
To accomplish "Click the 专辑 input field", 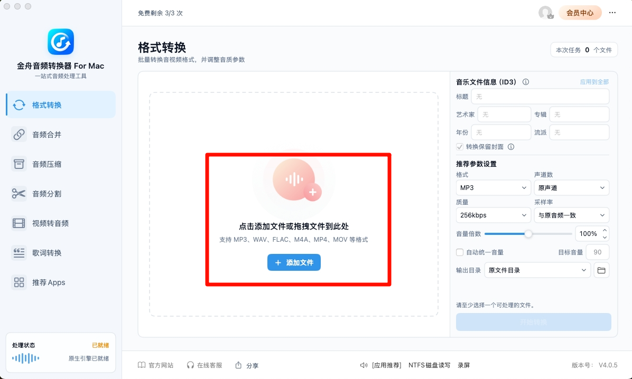I will (579, 115).
